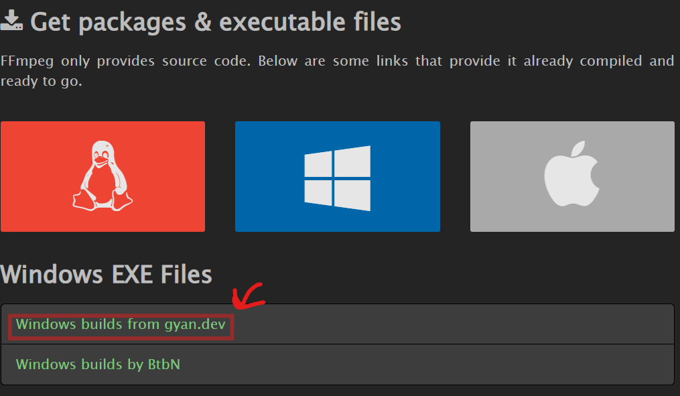The height and width of the screenshot is (396, 680).
Task: Open Windows builds by BtbN link
Action: point(98,365)
